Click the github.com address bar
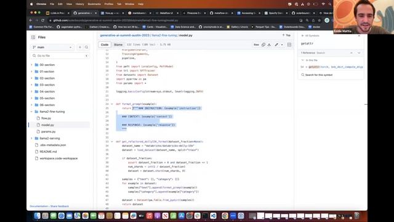 [174, 20]
